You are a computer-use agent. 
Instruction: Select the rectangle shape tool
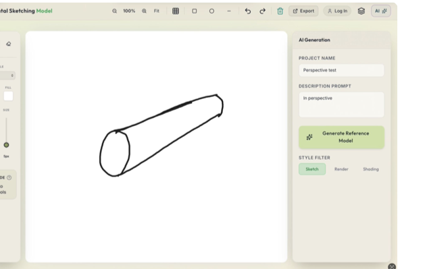click(195, 11)
